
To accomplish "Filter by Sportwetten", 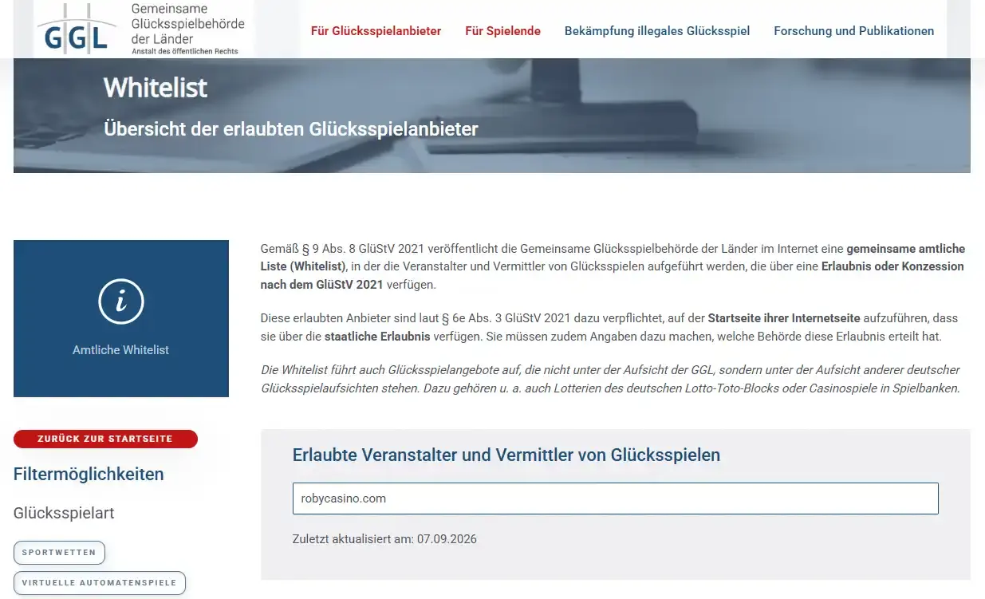I will 59,552.
